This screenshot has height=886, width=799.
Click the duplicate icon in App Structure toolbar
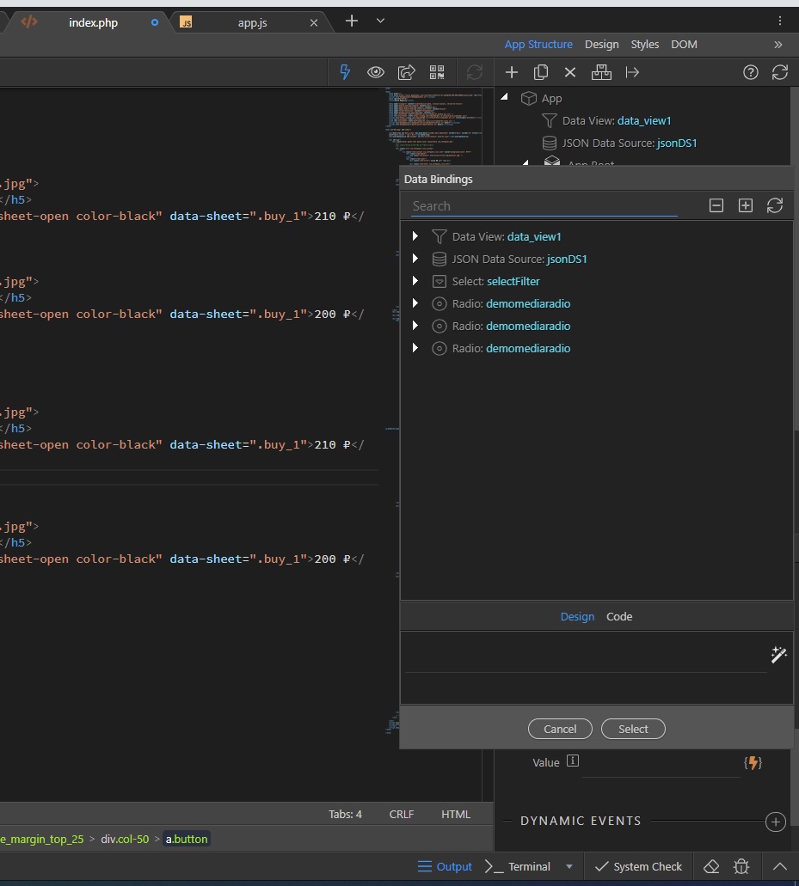tap(541, 72)
